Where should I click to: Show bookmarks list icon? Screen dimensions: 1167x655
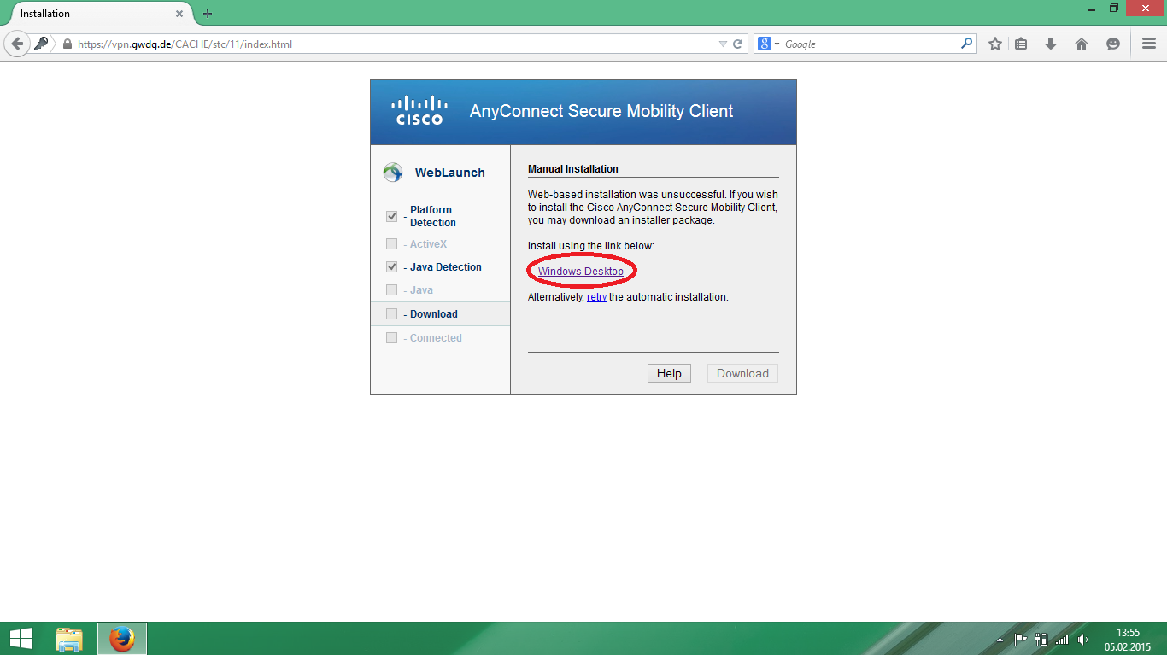point(1021,44)
